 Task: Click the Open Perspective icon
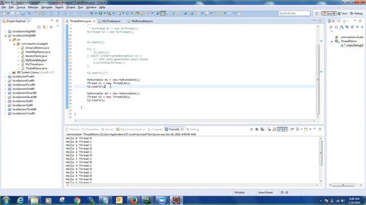[x=316, y=14]
